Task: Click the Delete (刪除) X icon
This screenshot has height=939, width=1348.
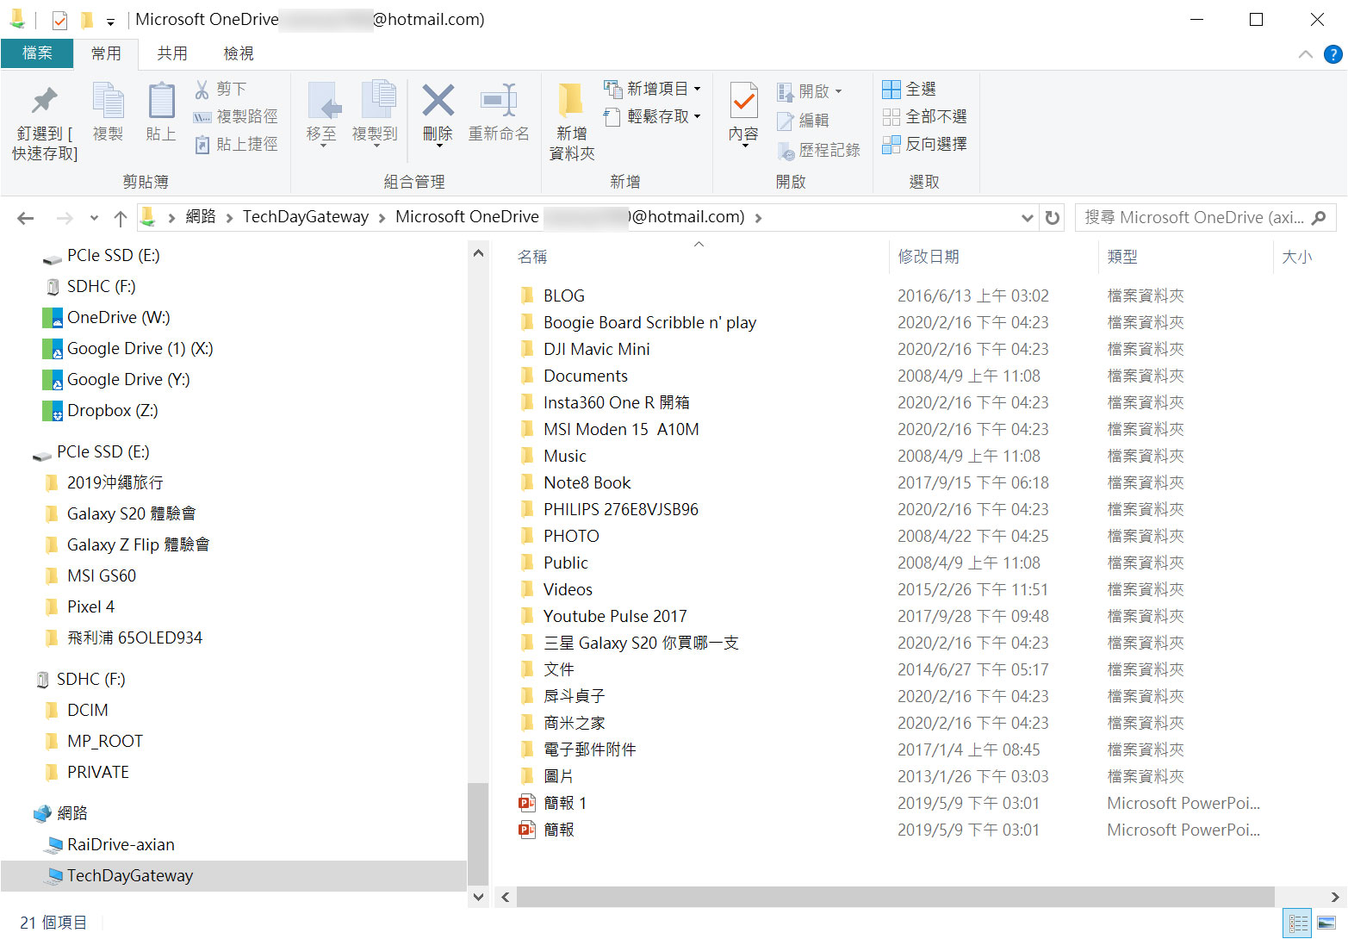Action: (x=438, y=101)
